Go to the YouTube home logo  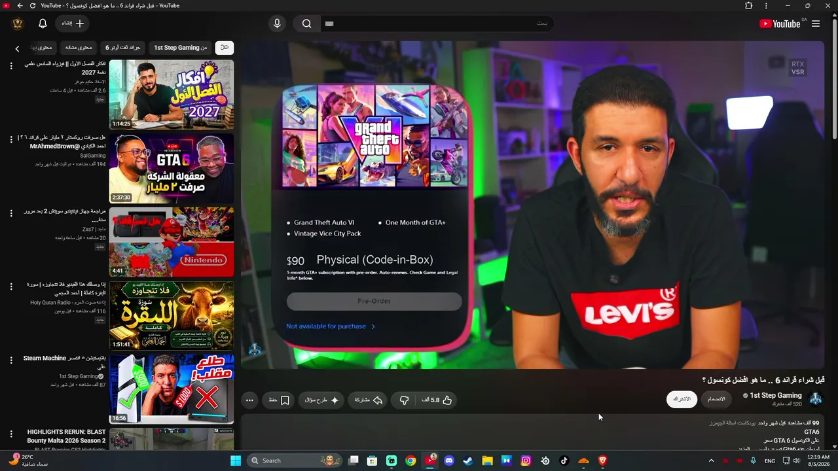[x=781, y=24]
